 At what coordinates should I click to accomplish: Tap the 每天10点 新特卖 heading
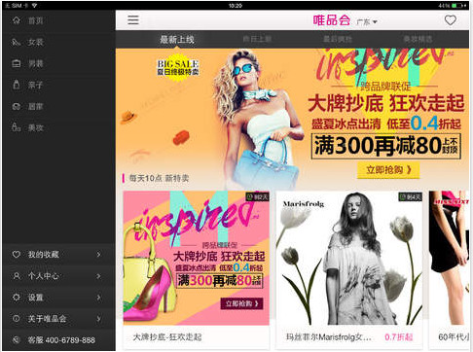pos(159,178)
